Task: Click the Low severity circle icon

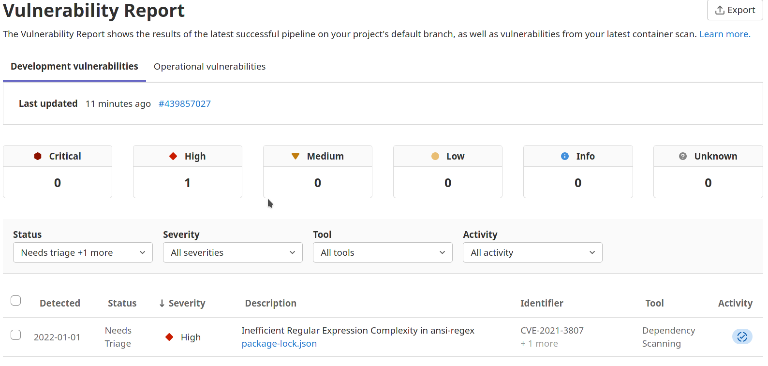Action: 435,156
